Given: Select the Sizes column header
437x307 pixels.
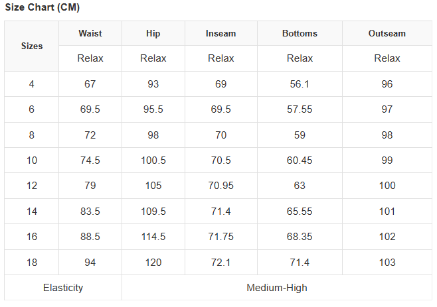Looking at the screenshot, I should (x=32, y=46).
